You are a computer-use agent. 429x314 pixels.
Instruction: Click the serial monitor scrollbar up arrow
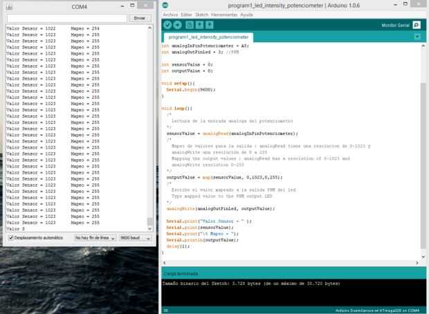tap(149, 28)
